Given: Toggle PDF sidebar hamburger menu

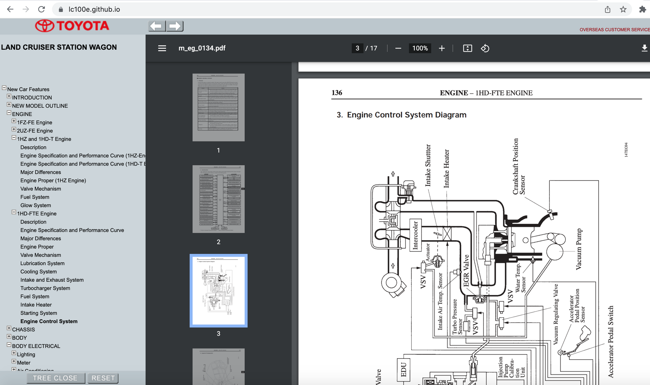Looking at the screenshot, I should point(162,48).
